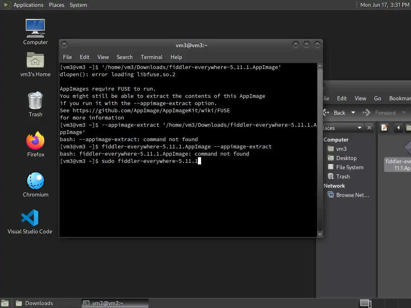Open the terminal File menu

click(67, 57)
